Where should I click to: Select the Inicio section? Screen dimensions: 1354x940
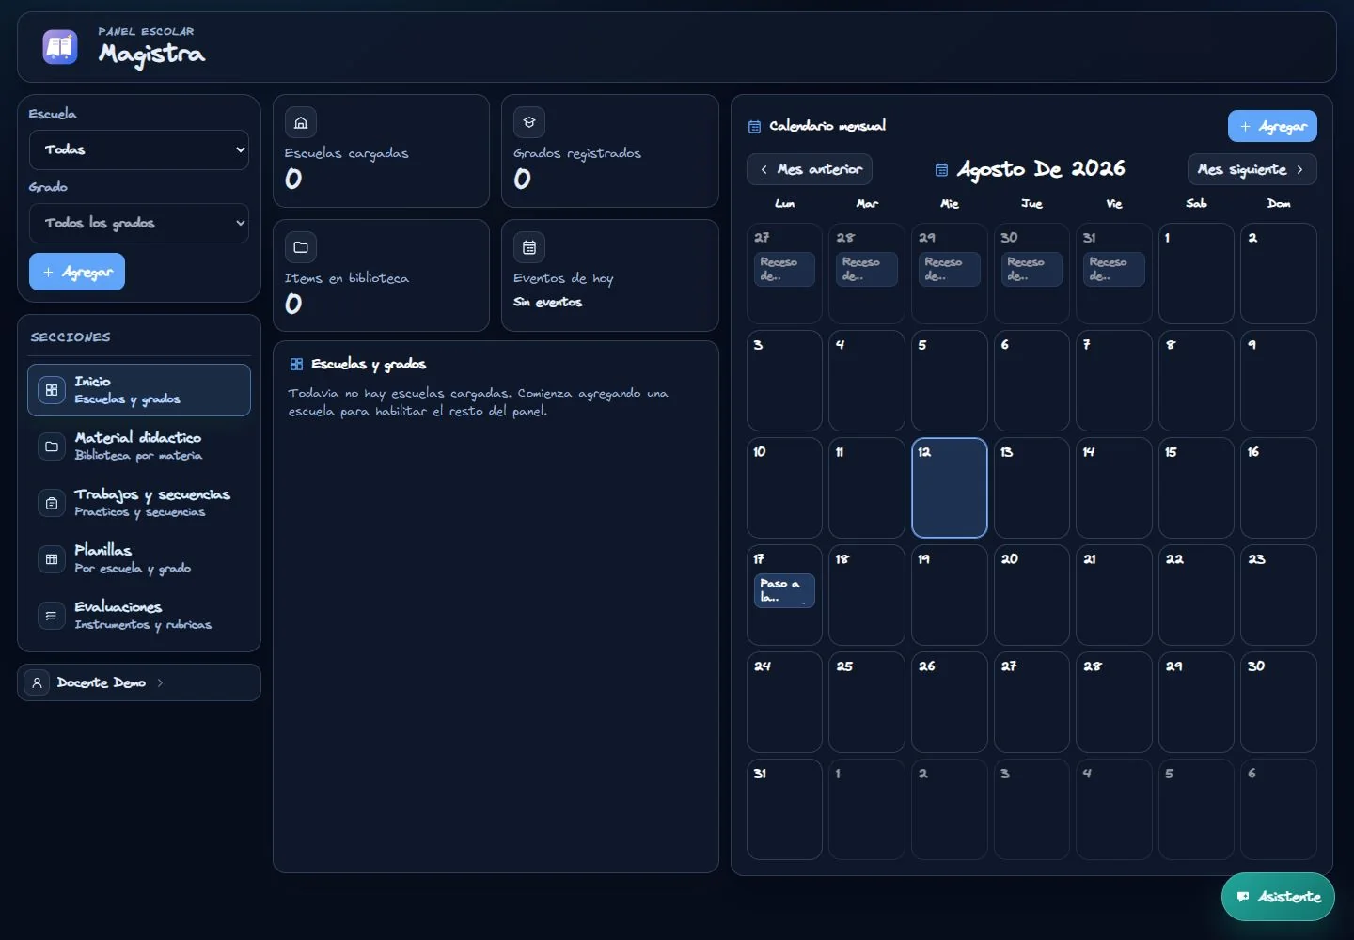click(x=139, y=390)
